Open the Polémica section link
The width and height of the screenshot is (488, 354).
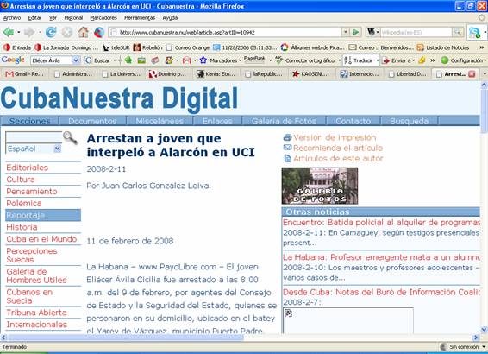pos(24,204)
